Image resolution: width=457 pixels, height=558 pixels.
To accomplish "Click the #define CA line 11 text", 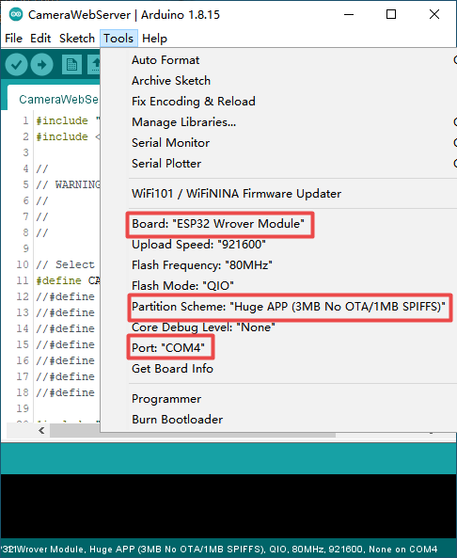I will pos(68,280).
